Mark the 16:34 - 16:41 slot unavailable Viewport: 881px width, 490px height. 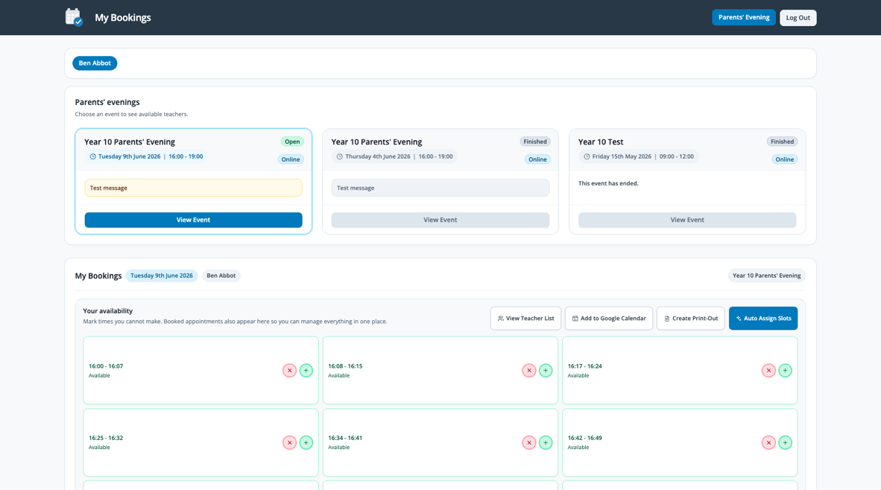tap(528, 442)
